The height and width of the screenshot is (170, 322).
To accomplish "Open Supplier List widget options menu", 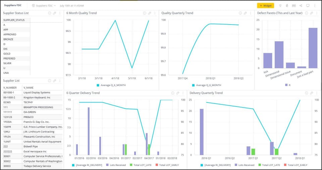I will point(60,81).
